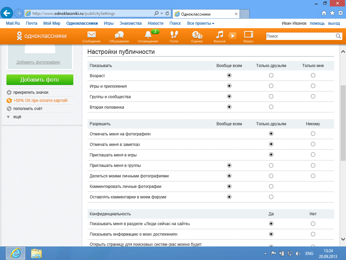Click the orange music play button
Screen dimensions: 346x260
coord(232,36)
